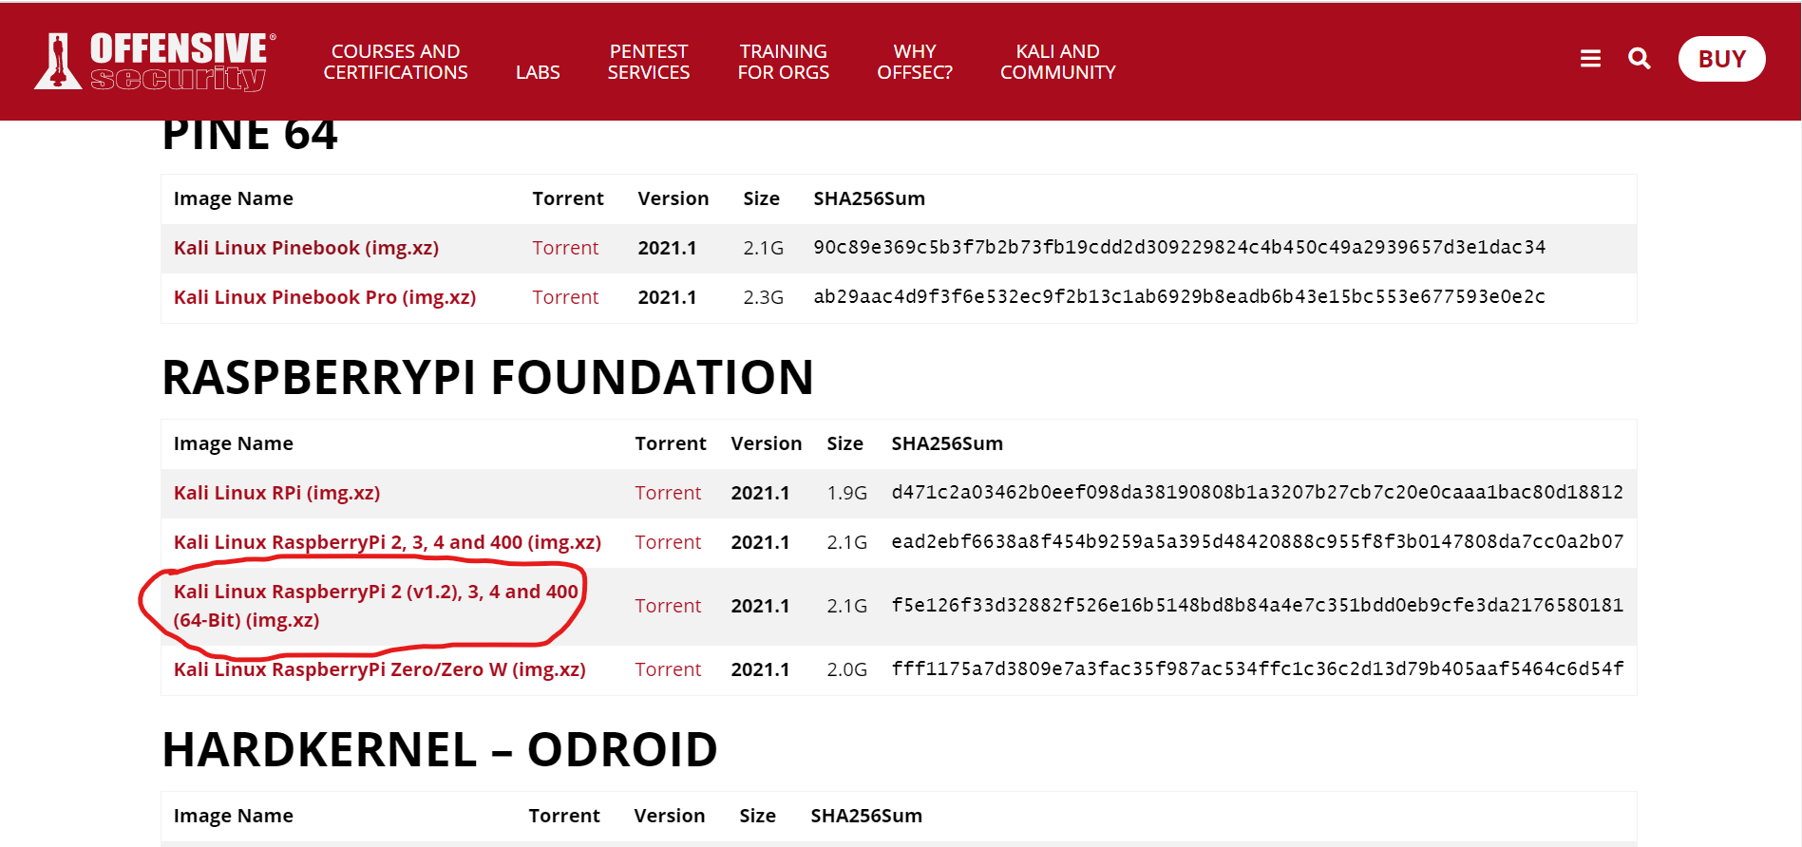Select the Pinebook SHA256 checksum text

click(1179, 247)
